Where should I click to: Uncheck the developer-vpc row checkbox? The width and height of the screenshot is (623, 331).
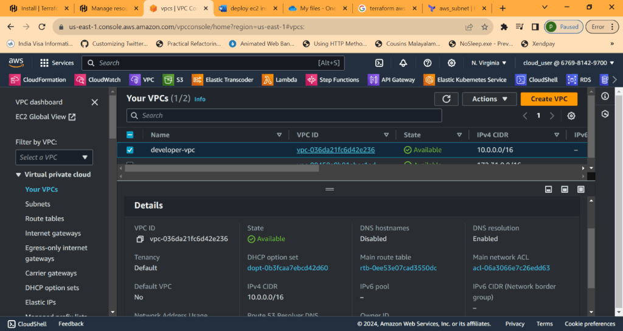coord(130,150)
